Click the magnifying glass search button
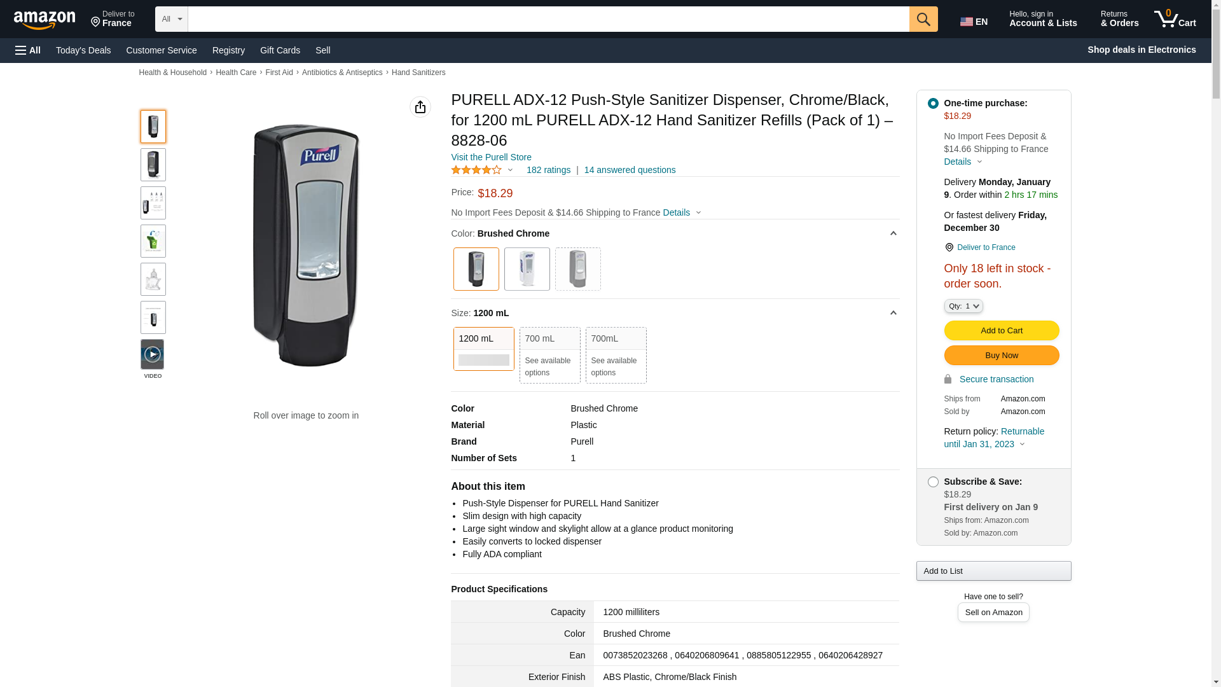This screenshot has width=1221, height=687. [923, 19]
